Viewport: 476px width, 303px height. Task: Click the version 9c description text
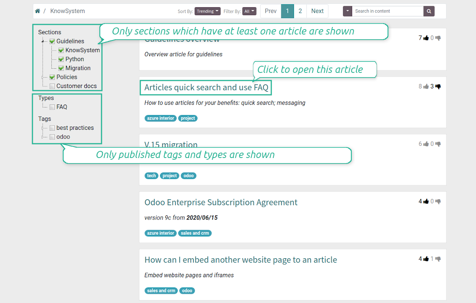coord(181,218)
